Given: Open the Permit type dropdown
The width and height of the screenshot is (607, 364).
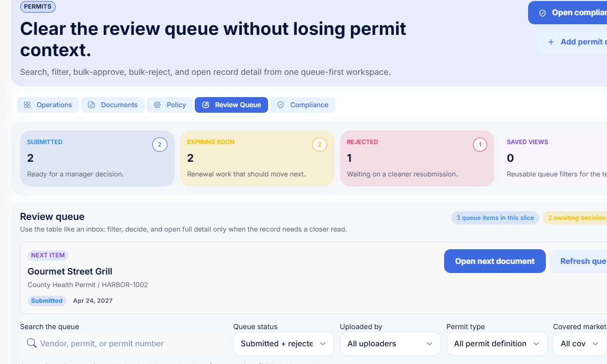Looking at the screenshot, I should tap(497, 344).
